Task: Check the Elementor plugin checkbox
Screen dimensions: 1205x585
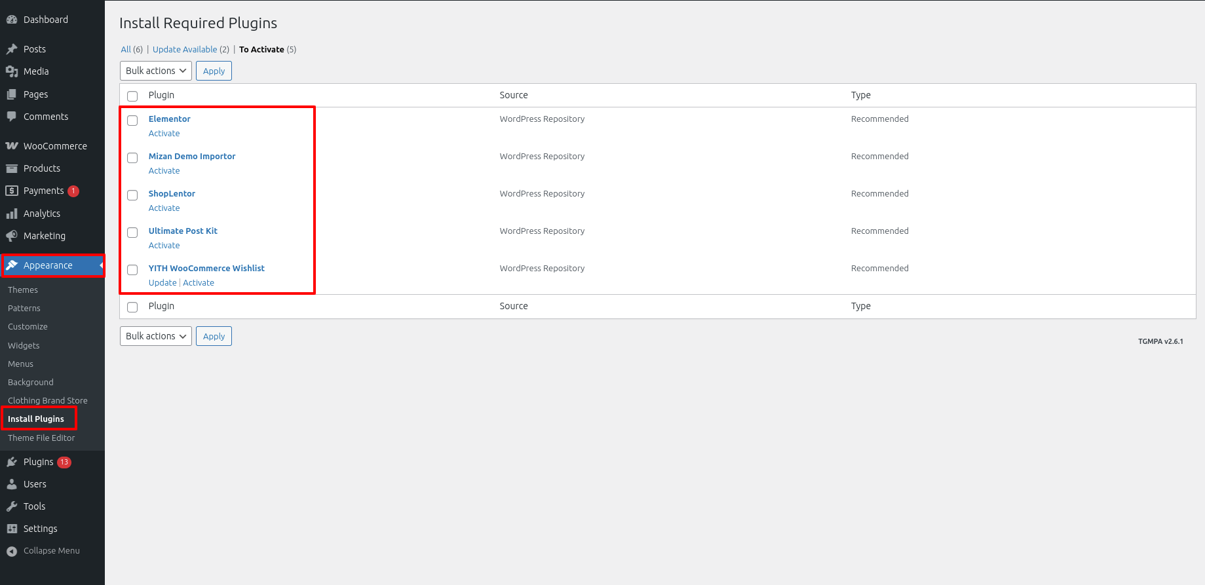Action: click(x=132, y=121)
